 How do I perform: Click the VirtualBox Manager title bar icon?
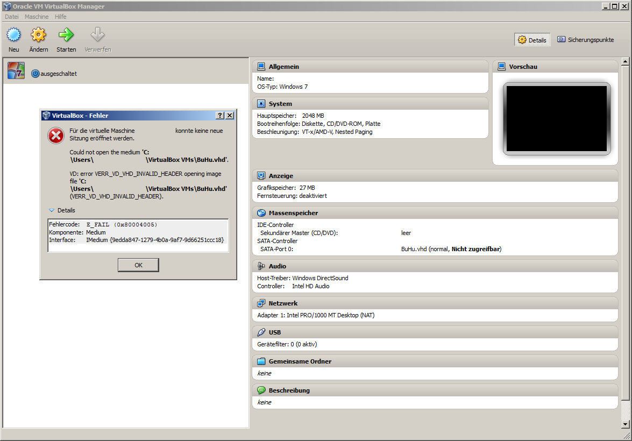point(7,6)
